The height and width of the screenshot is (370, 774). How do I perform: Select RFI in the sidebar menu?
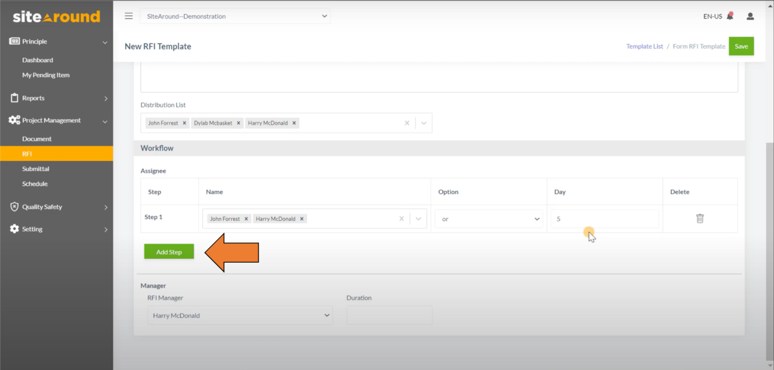pos(27,154)
